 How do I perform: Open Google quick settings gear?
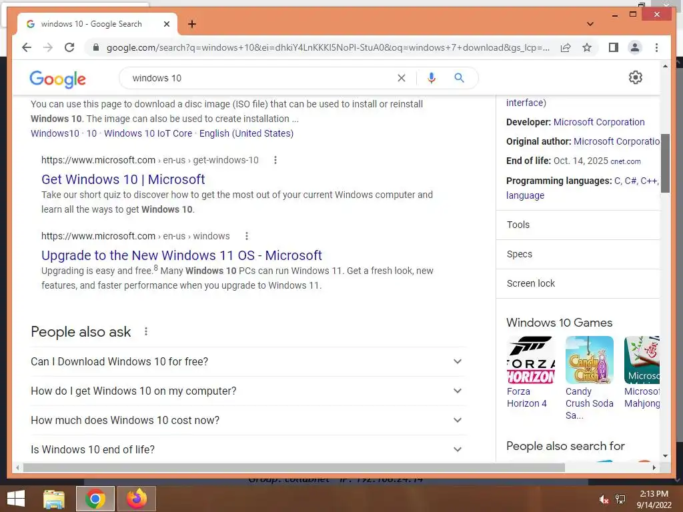pos(636,77)
